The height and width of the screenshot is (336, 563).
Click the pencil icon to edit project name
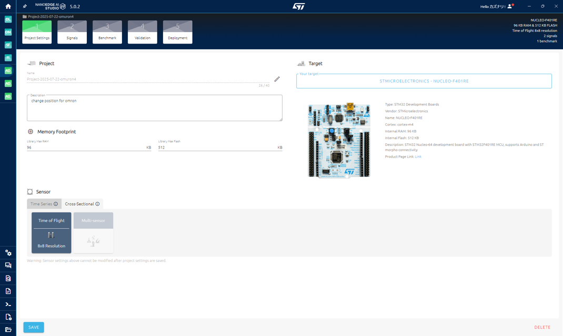[x=277, y=79]
